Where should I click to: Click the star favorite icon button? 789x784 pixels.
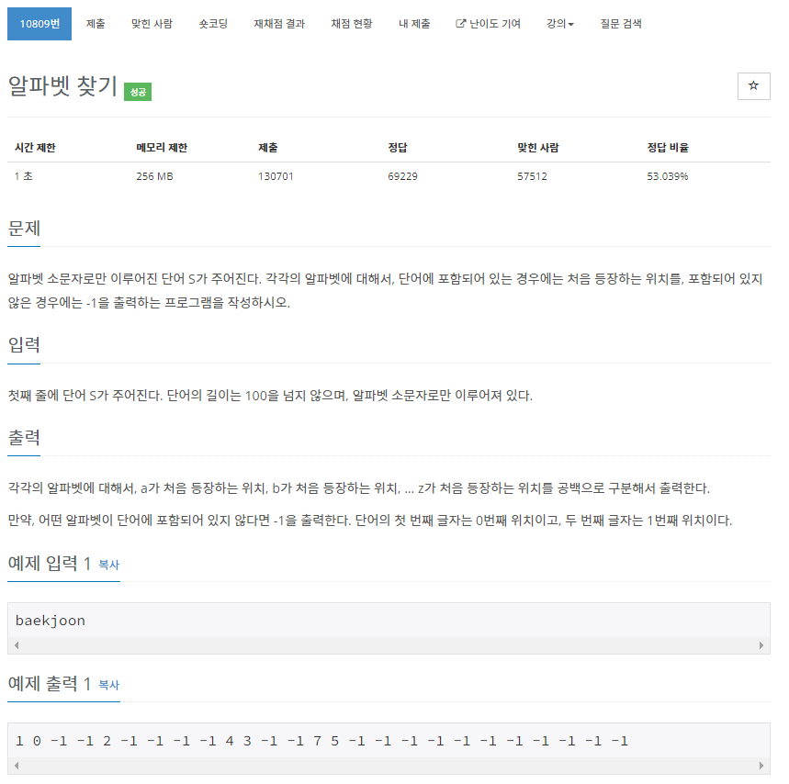pos(753,86)
